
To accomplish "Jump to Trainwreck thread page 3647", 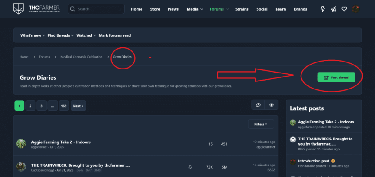I will [89, 170].
